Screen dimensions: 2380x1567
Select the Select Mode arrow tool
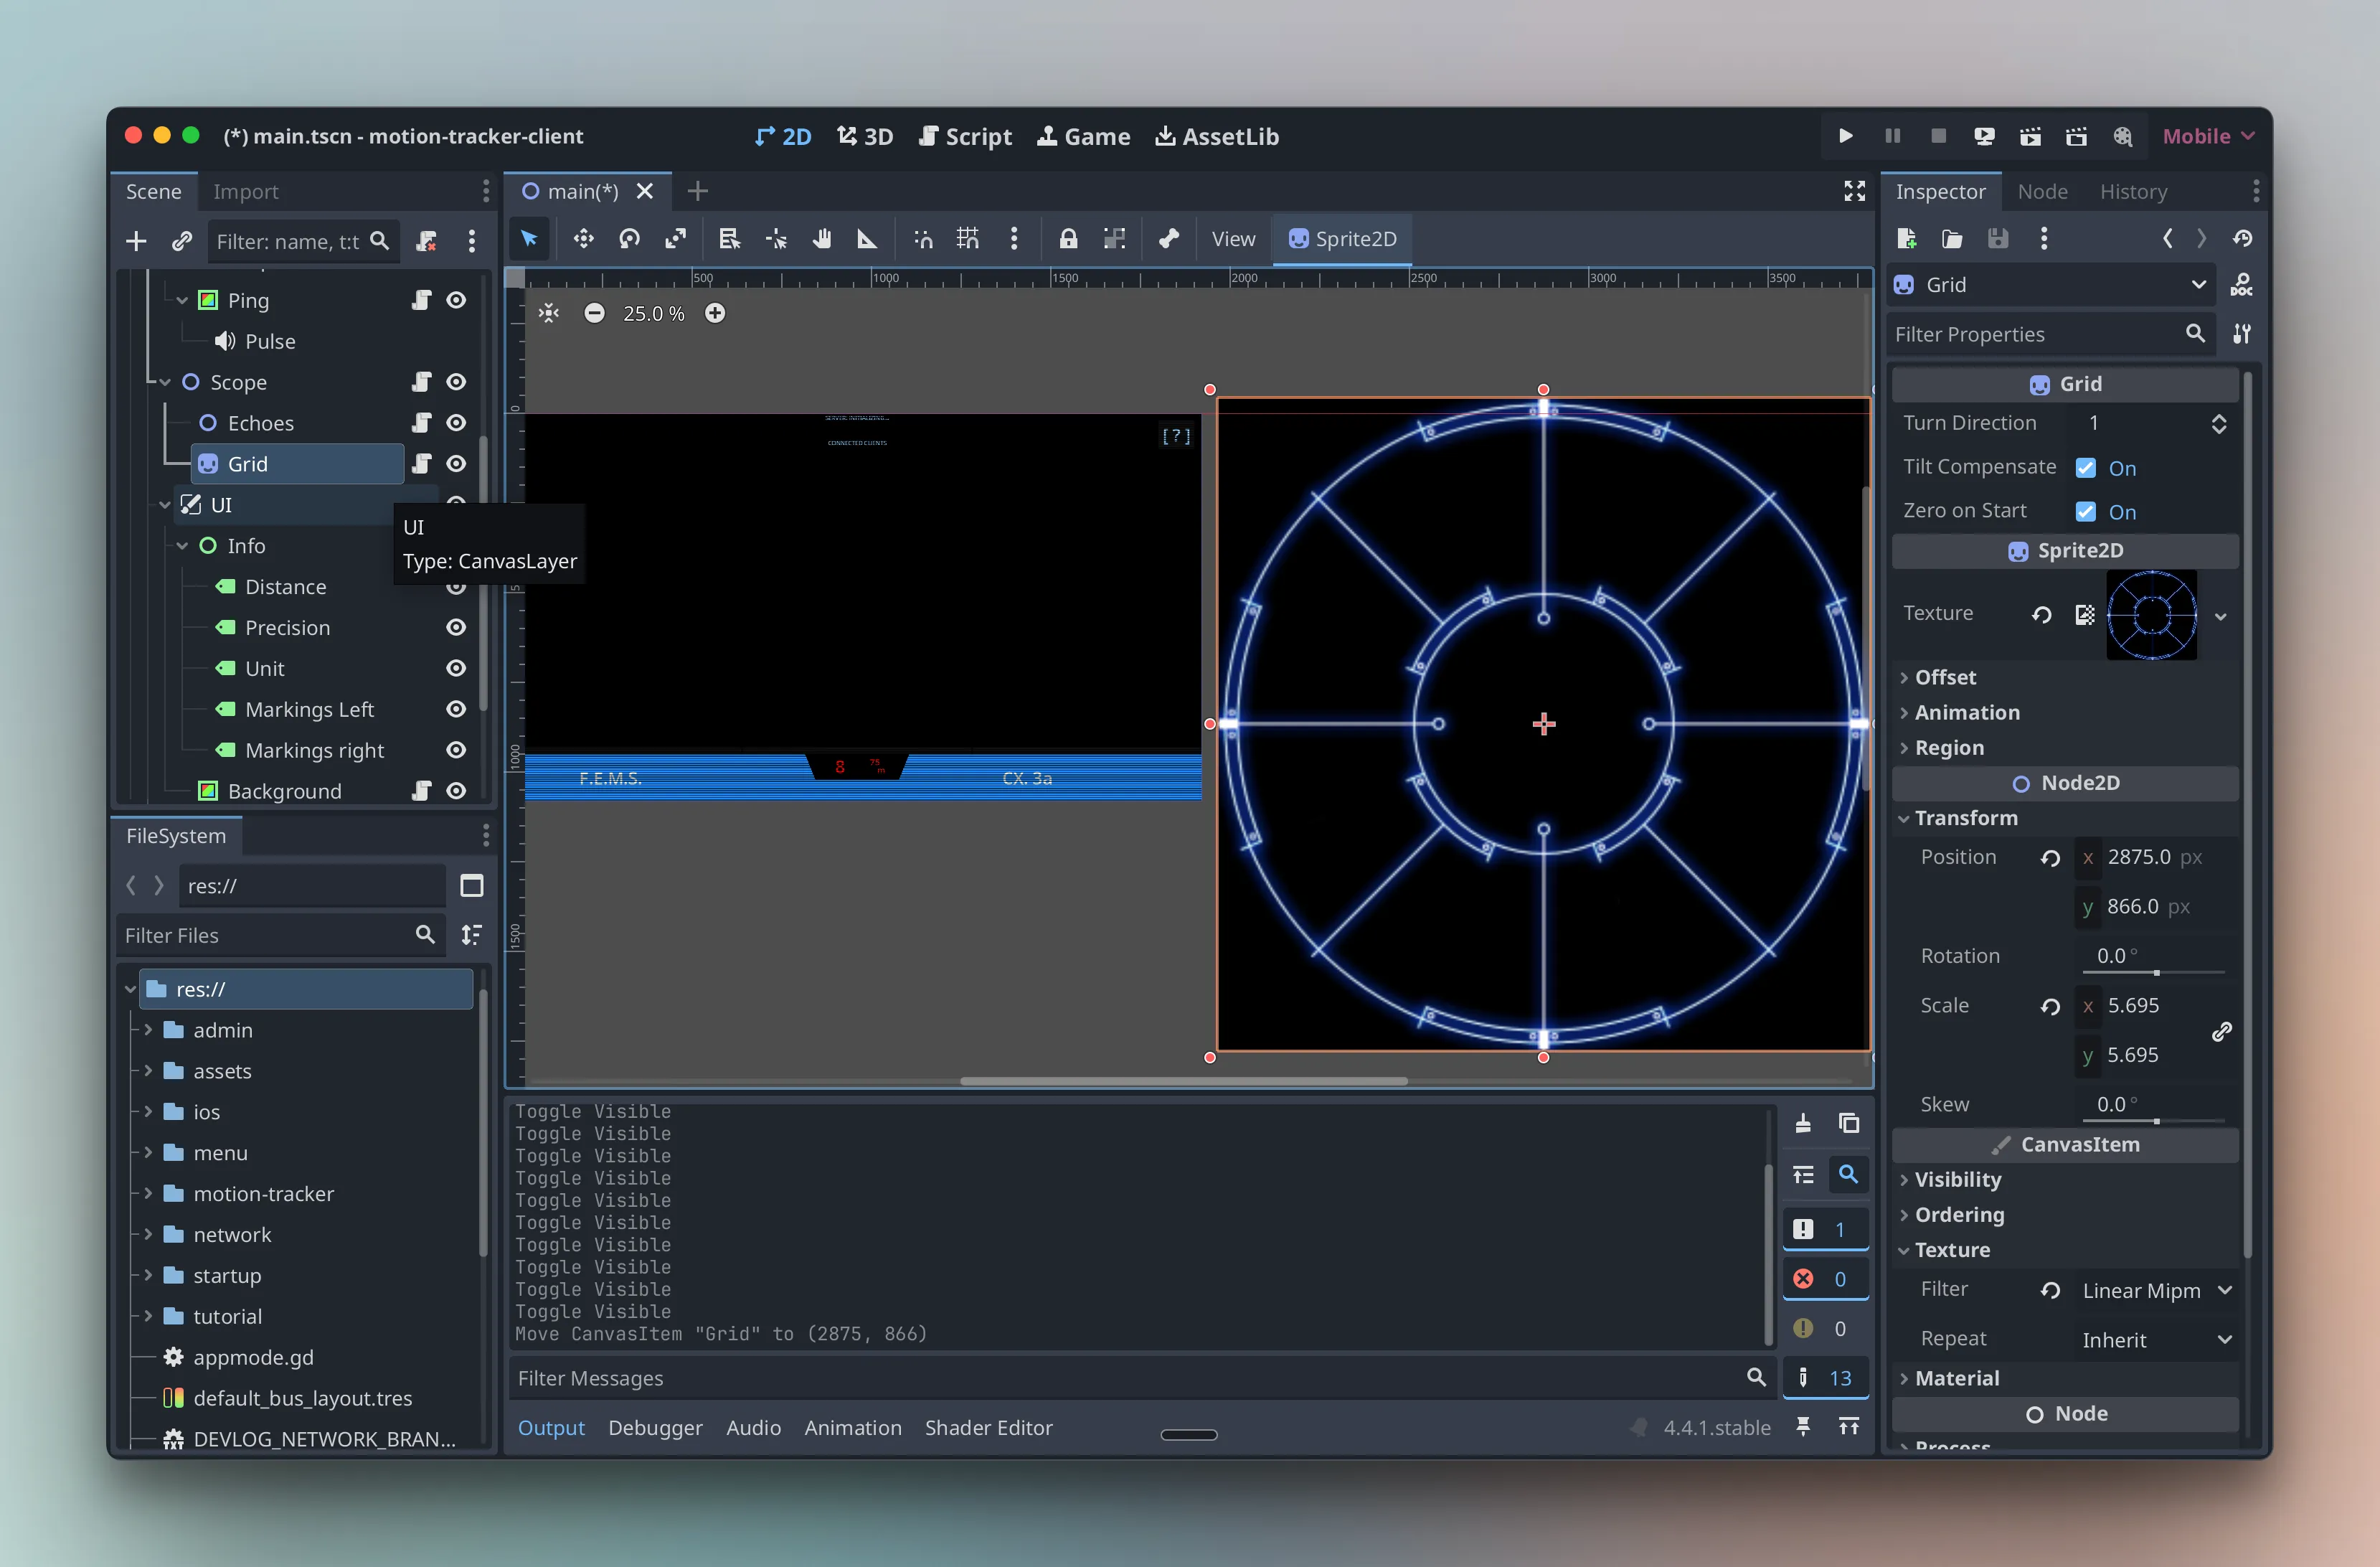tap(529, 238)
